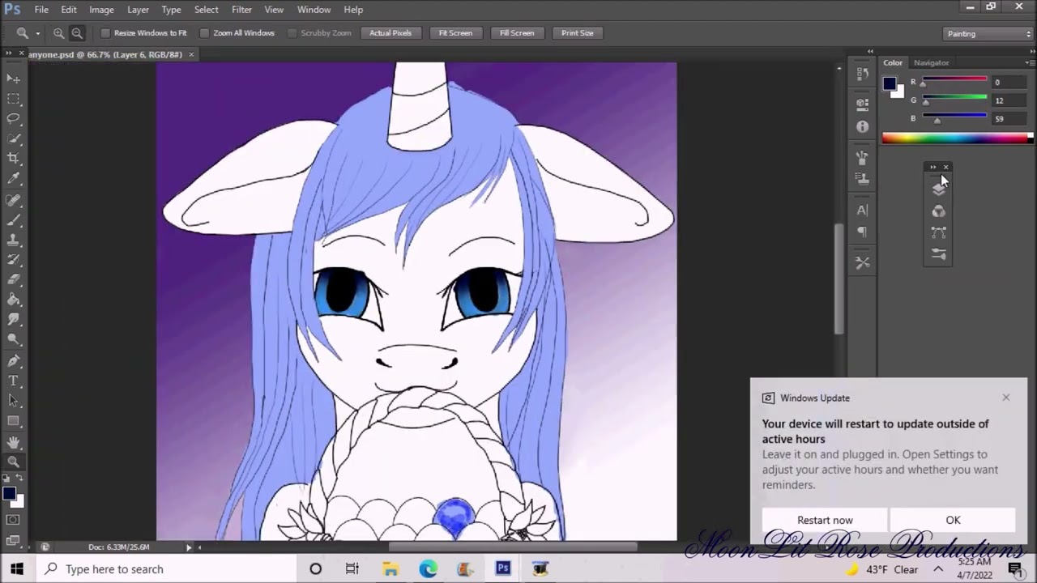
Task: Select the Move tool
Action: pyautogui.click(x=14, y=79)
